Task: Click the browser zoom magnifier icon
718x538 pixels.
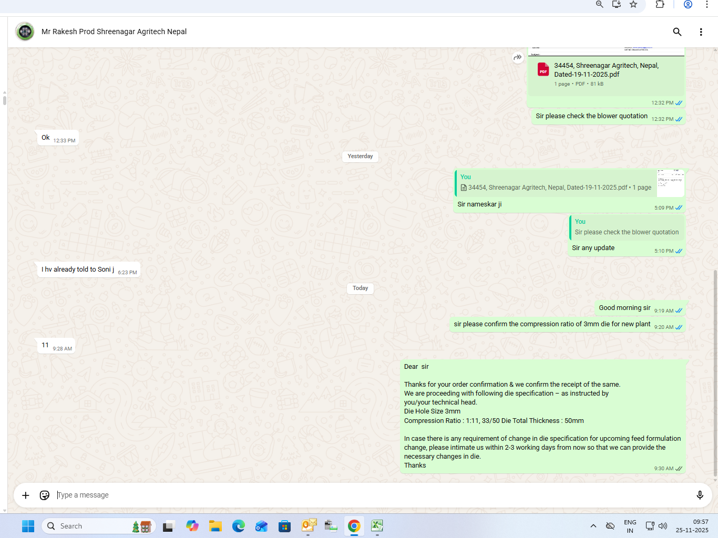Action: click(x=599, y=5)
